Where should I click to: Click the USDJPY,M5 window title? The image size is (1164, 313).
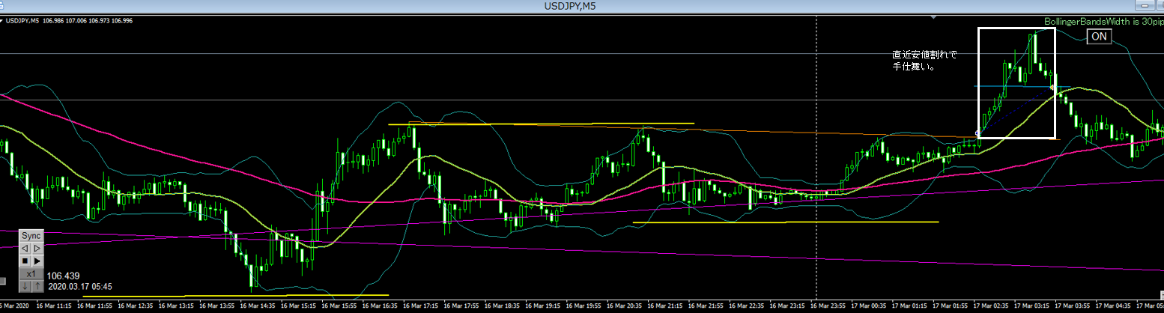(x=570, y=6)
